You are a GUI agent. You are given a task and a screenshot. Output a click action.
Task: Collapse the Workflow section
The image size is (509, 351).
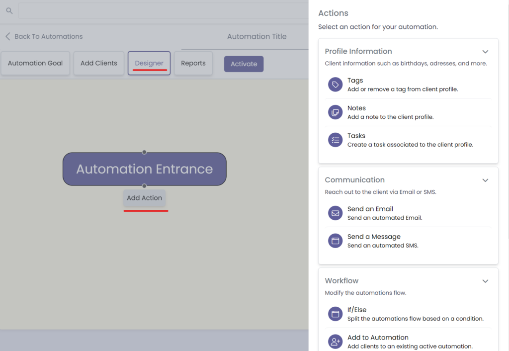[x=486, y=281]
